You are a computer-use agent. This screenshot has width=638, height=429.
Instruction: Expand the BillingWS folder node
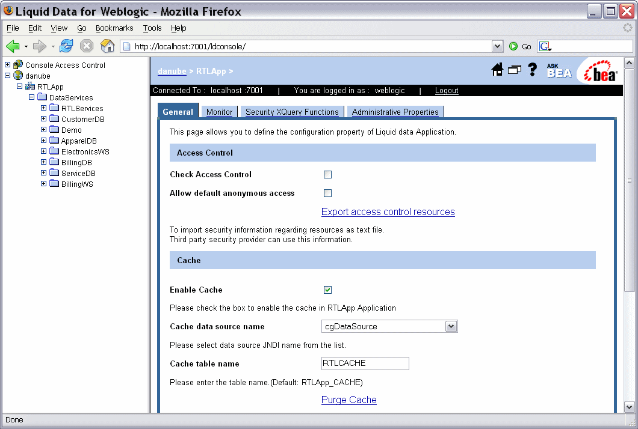tap(43, 184)
